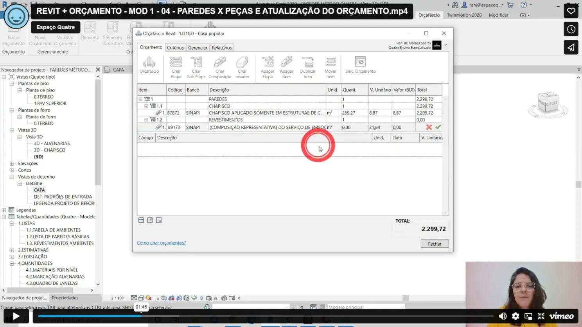Switch to the Relatórios tab
This screenshot has height=327, width=582.
(222, 48)
